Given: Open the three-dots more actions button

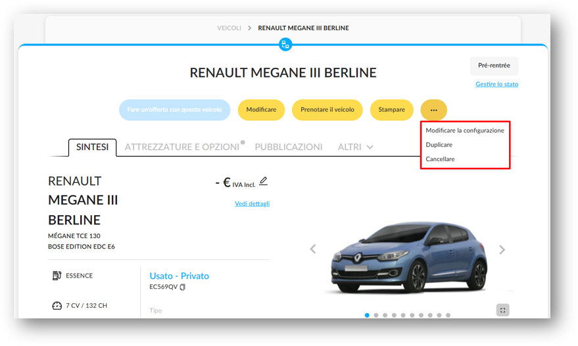Looking at the screenshot, I should pyautogui.click(x=433, y=110).
